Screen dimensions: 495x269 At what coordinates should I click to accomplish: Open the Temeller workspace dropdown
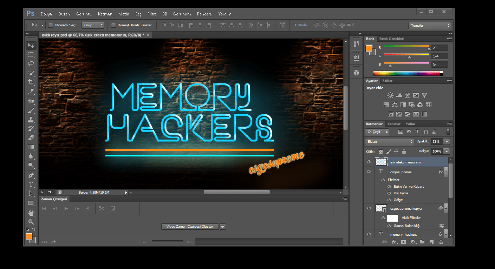430,26
